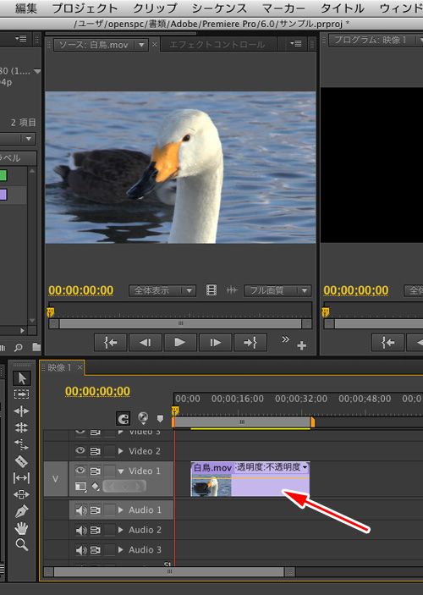Select the Track Select tool
Viewport: 423px width, 595px height.
click(22, 394)
